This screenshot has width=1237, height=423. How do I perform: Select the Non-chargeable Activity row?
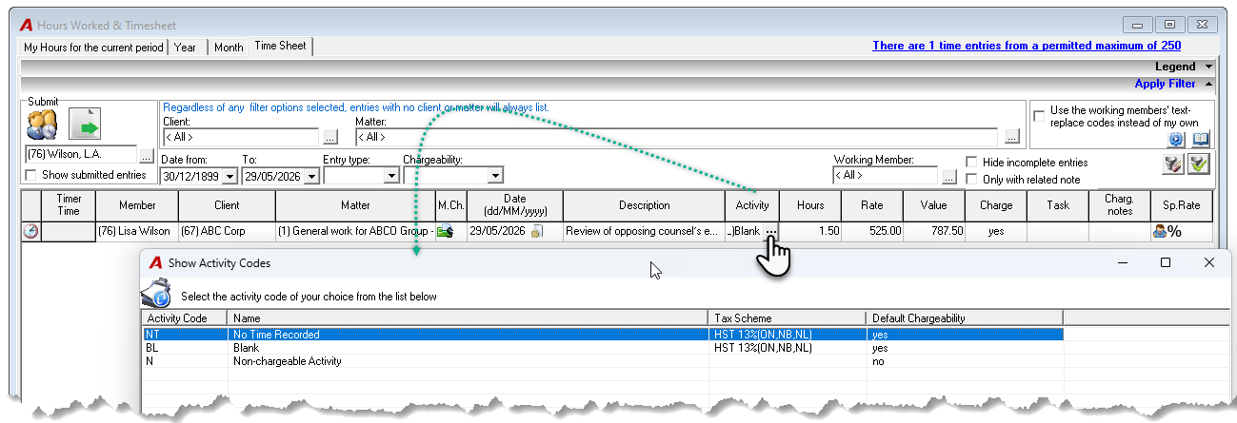point(602,361)
